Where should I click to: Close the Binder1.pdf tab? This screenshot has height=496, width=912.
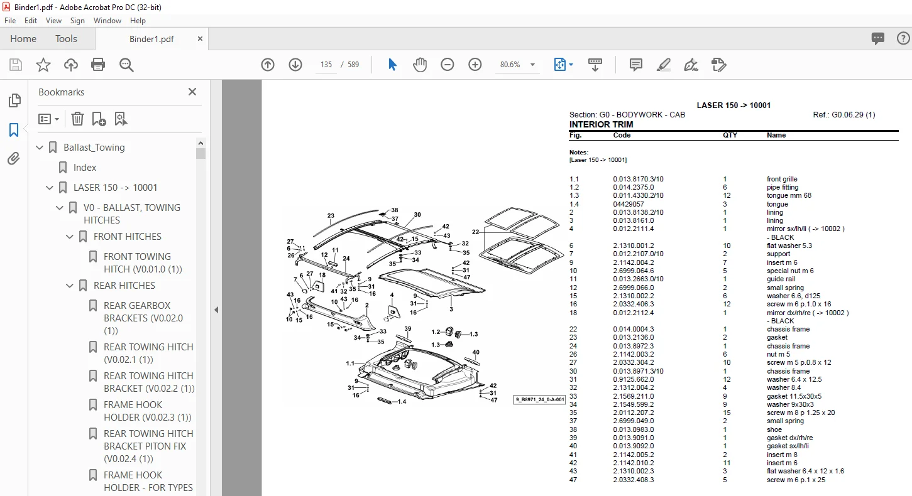point(200,39)
